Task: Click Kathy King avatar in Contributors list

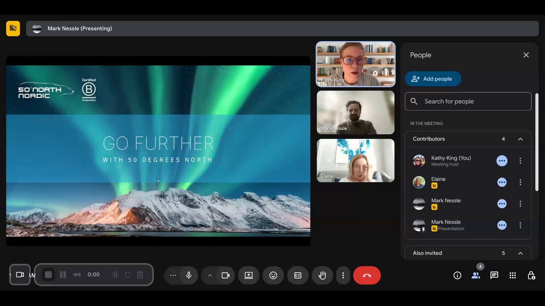Action: pos(419,161)
